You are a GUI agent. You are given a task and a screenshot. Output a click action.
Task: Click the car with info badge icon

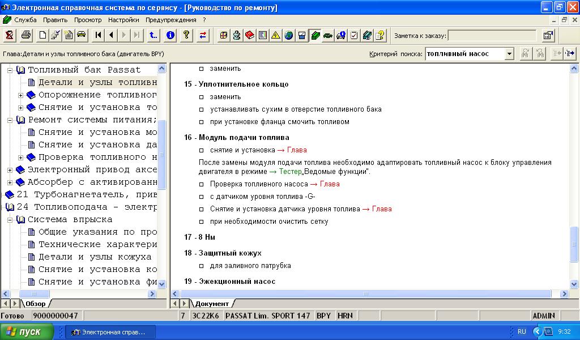(340, 35)
